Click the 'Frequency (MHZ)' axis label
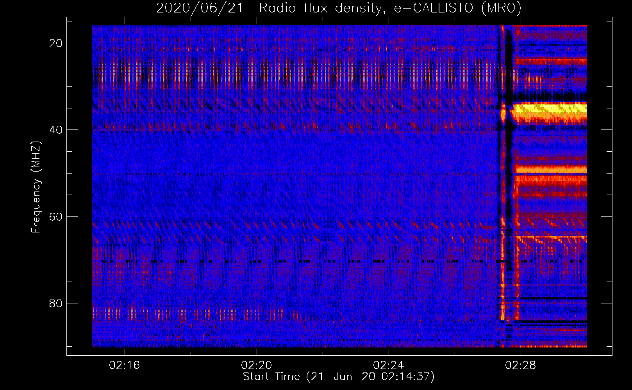This screenshot has width=632, height=390. click(x=36, y=188)
